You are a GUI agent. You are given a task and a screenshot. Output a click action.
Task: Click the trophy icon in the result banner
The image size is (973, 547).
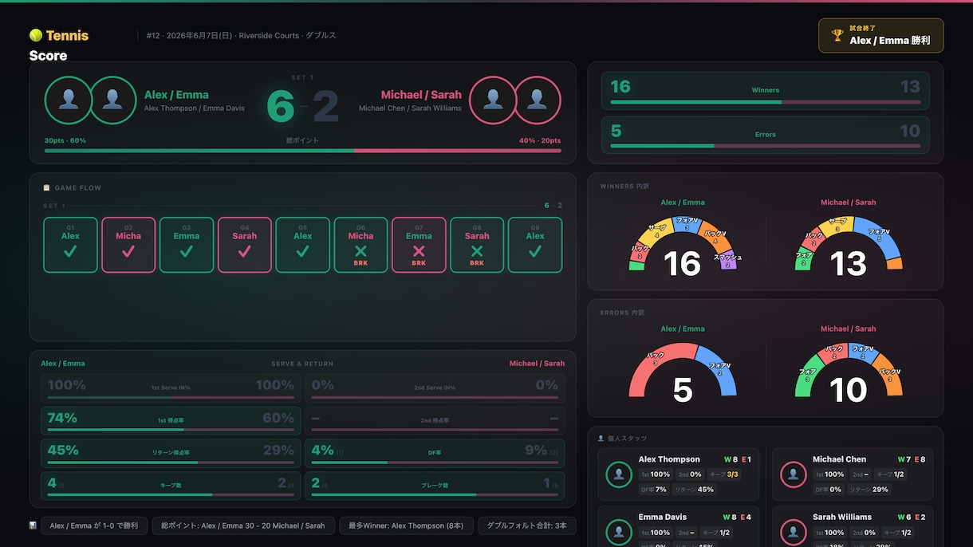click(837, 35)
